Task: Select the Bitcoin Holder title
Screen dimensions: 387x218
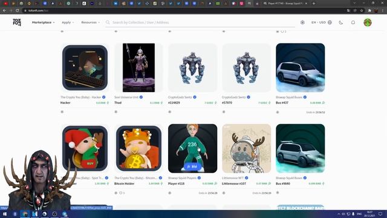Action: (124, 183)
